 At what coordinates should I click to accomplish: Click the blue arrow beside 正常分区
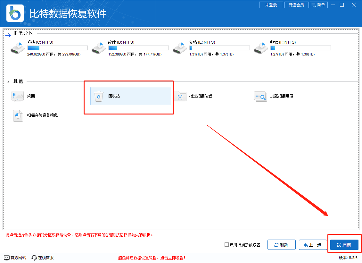coord(8,35)
